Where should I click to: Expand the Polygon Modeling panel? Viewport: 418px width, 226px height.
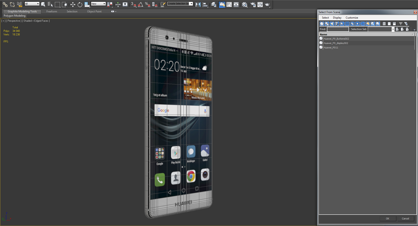[x=15, y=16]
